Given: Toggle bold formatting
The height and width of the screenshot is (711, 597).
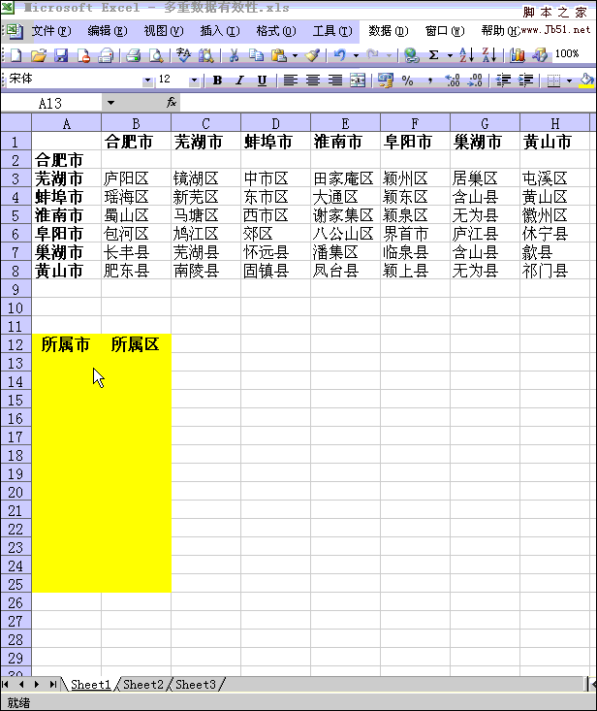Looking at the screenshot, I should pos(217,81).
